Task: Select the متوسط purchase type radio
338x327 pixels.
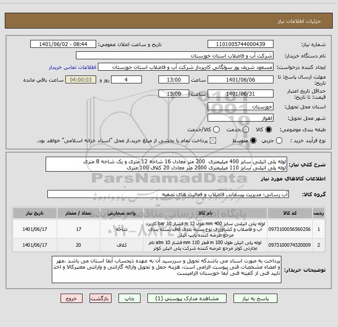Action: [x=253, y=140]
